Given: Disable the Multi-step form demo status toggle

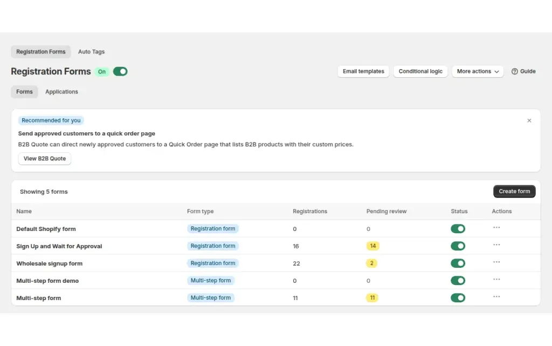Looking at the screenshot, I should point(458,281).
